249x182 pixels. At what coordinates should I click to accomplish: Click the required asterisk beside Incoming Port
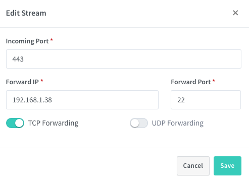coord(52,40)
